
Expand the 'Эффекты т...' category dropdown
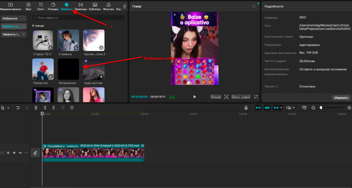pyautogui.click(x=13, y=34)
